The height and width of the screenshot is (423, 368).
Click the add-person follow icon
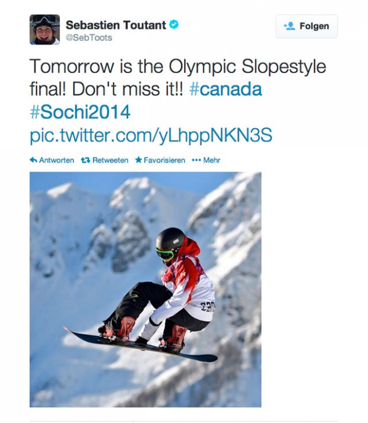pos(290,26)
